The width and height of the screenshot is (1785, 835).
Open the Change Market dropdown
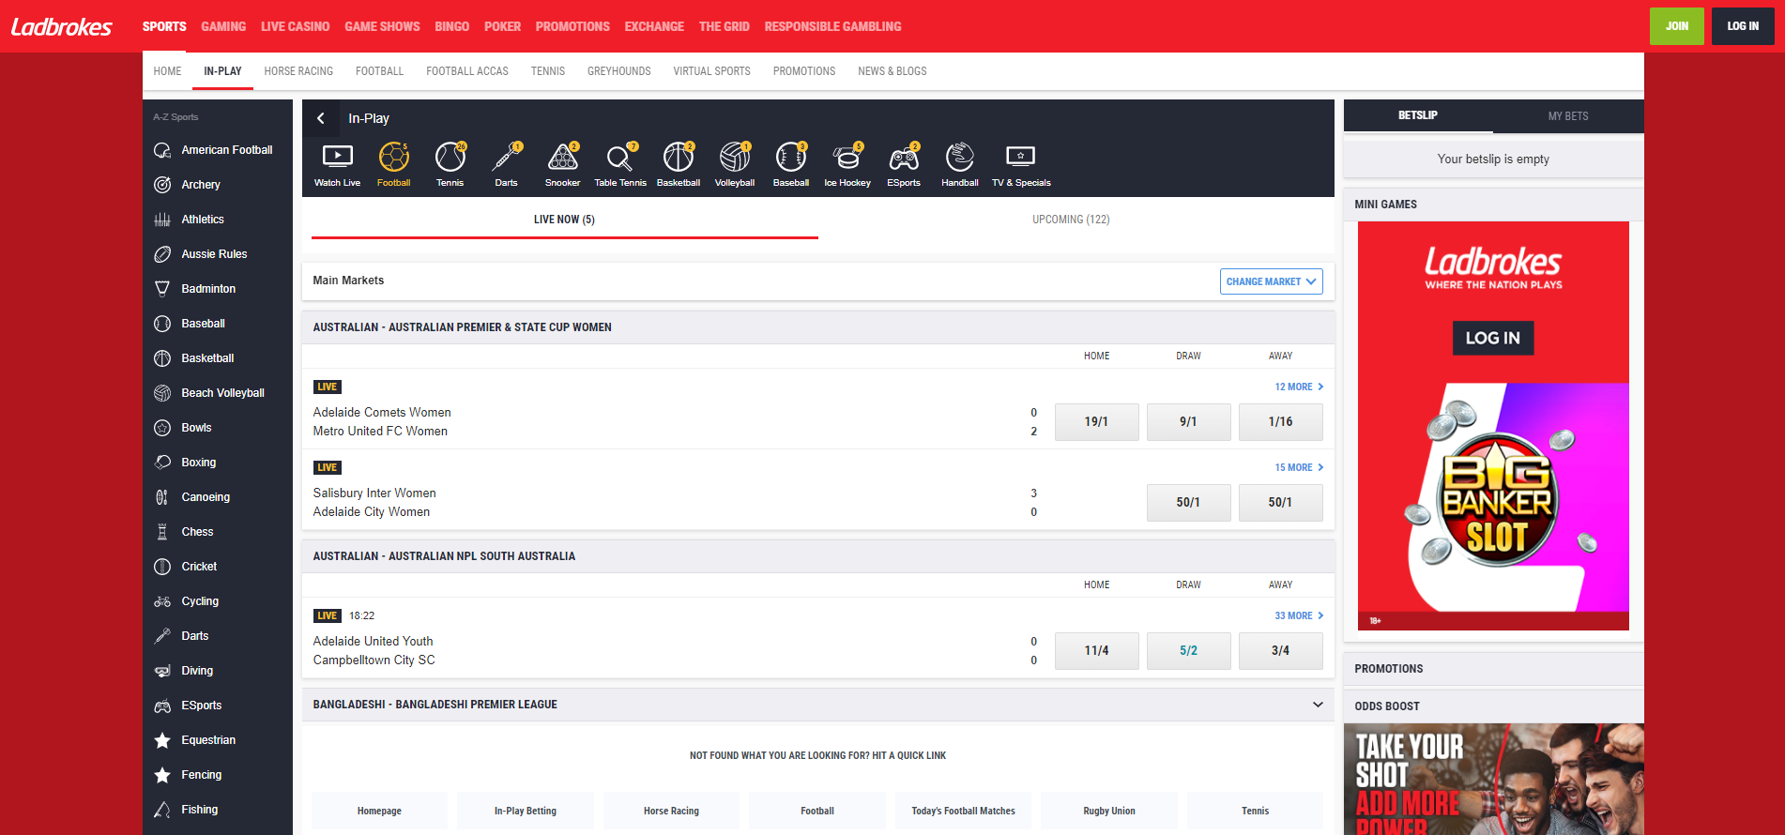(1271, 281)
